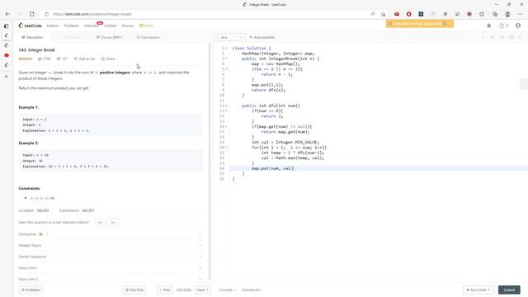The width and height of the screenshot is (528, 297).
Task: Click the 343. Integer Break title
Action: (x=36, y=49)
